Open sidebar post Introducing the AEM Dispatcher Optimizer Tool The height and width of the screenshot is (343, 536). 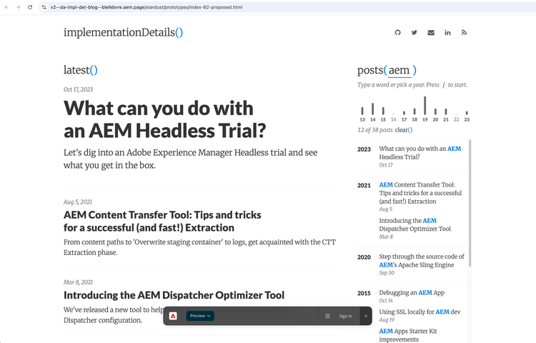coord(415,225)
